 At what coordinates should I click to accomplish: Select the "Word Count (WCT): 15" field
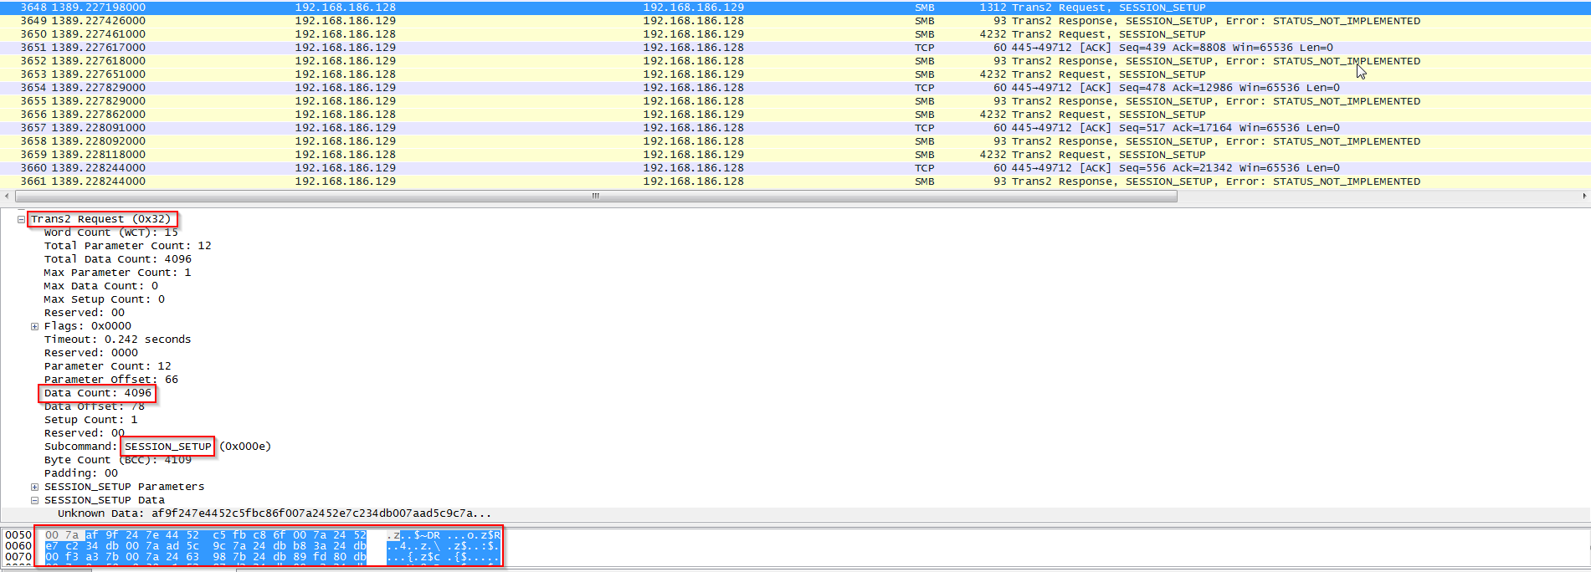click(x=111, y=232)
